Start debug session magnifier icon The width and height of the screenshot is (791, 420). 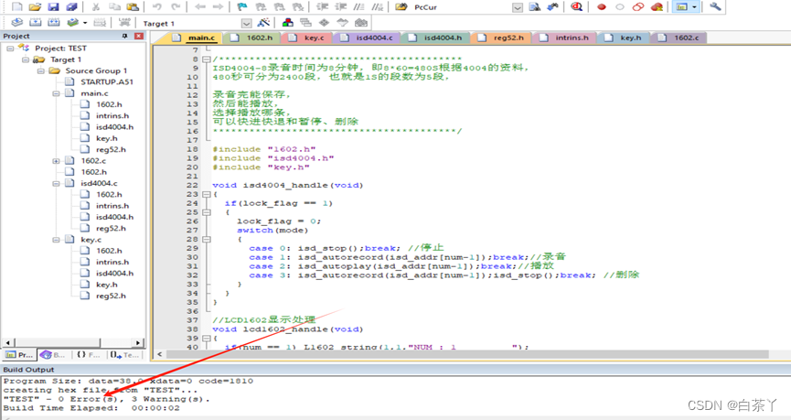[576, 6]
